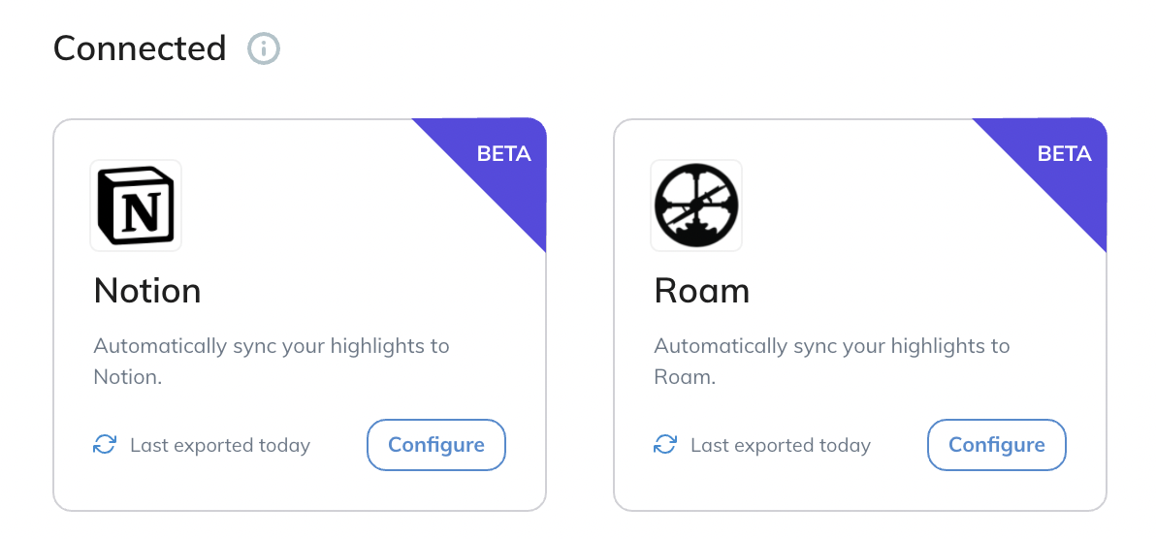The image size is (1156, 539).
Task: Click the sync icon in the Roam card
Action: [x=665, y=445]
